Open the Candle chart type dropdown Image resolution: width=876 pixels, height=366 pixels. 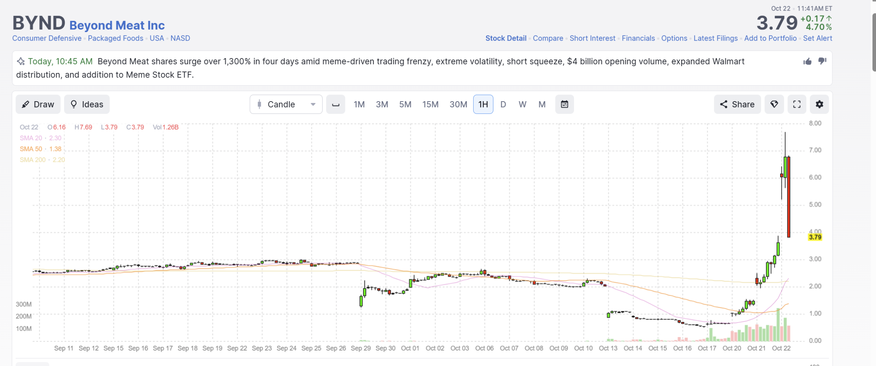[x=286, y=104]
